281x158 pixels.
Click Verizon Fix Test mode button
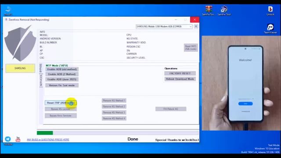(62, 85)
